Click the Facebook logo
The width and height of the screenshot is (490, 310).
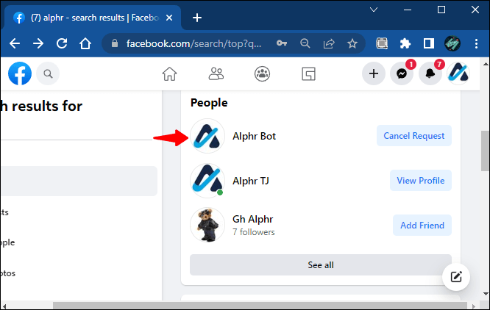(x=20, y=73)
